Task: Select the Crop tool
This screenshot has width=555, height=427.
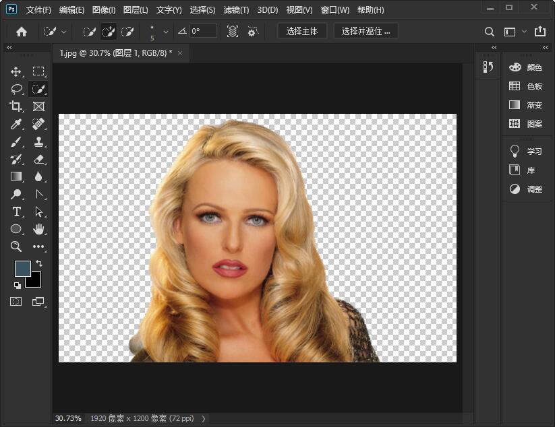Action: pos(16,106)
